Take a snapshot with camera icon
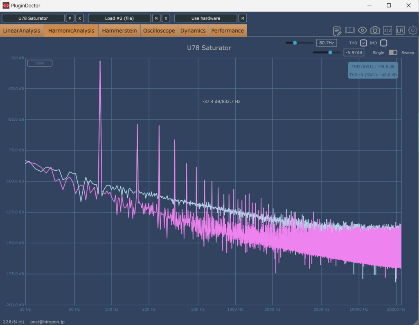Screen dimensions: 419x325 point(375,30)
